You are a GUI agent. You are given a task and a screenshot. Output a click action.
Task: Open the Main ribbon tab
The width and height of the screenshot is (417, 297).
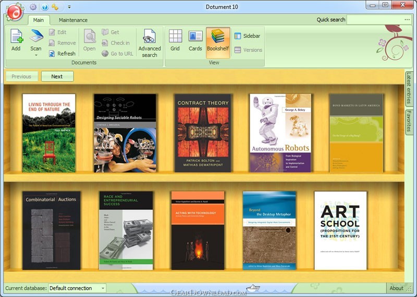[39, 20]
